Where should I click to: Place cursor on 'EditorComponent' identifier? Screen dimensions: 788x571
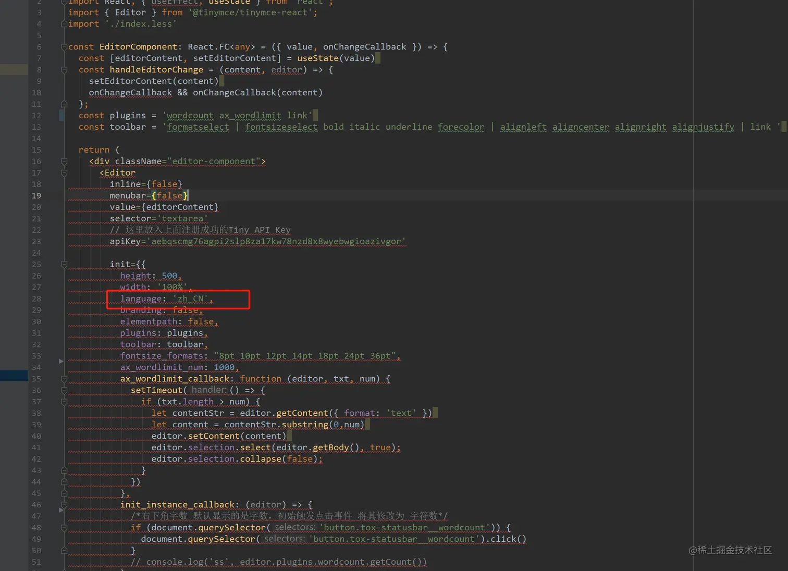pyautogui.click(x=138, y=47)
